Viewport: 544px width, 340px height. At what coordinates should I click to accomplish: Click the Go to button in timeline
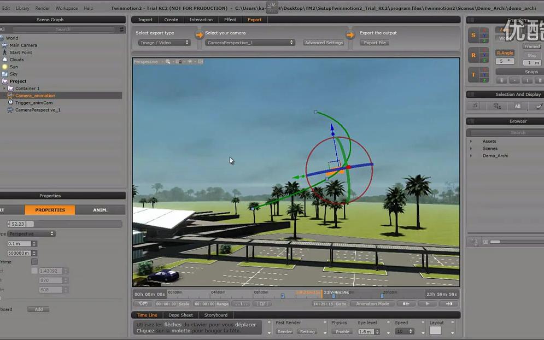(x=341, y=304)
